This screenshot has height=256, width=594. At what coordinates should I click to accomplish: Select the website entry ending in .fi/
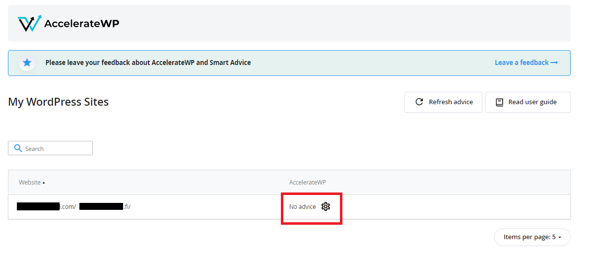[105, 206]
